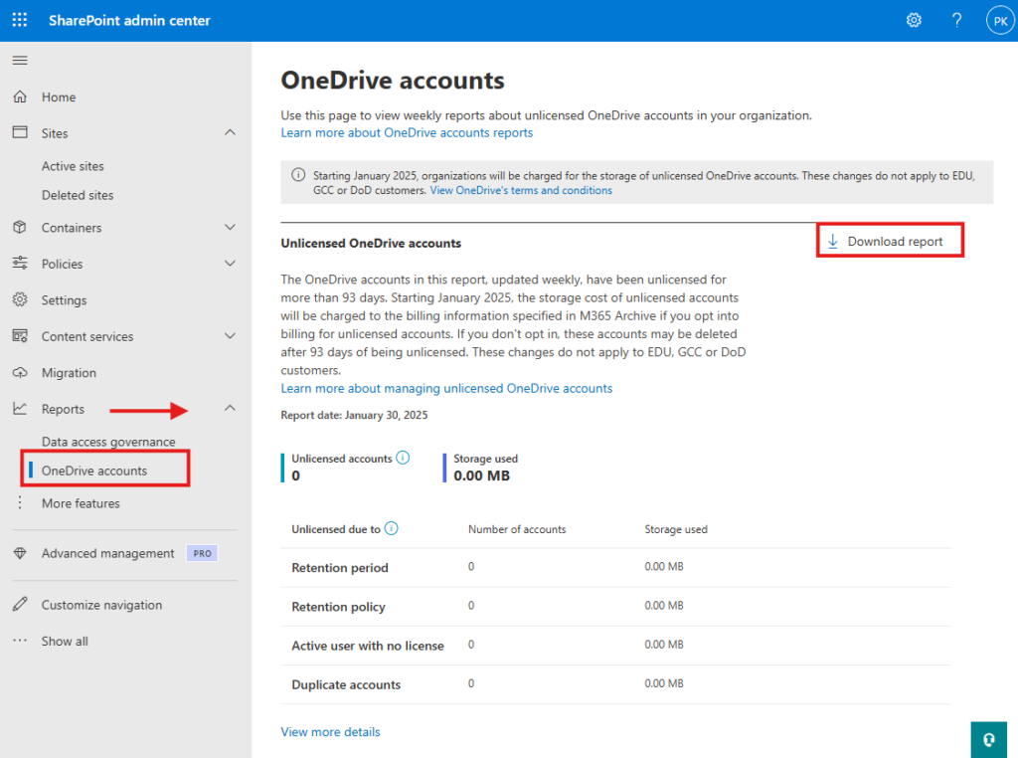The image size is (1018, 758).
Task: Click Active user with no license row
Action: tap(615, 645)
